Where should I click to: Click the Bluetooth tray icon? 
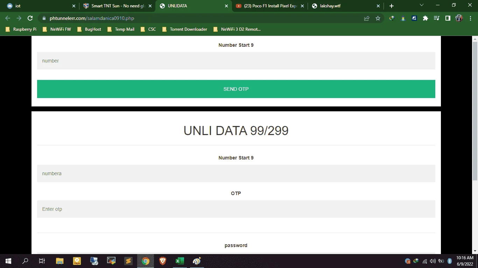[x=450, y=261]
